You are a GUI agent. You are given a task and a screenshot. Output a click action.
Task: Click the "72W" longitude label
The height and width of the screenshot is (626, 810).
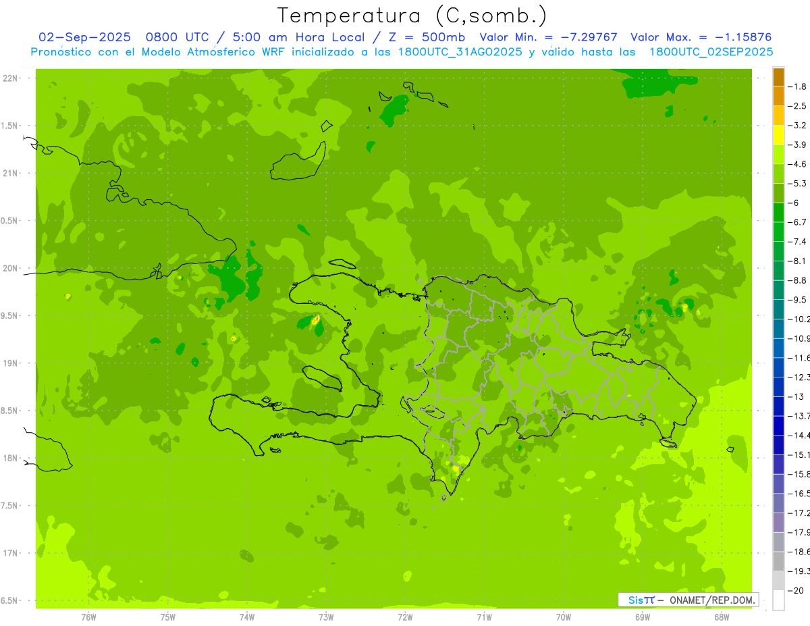(405, 617)
